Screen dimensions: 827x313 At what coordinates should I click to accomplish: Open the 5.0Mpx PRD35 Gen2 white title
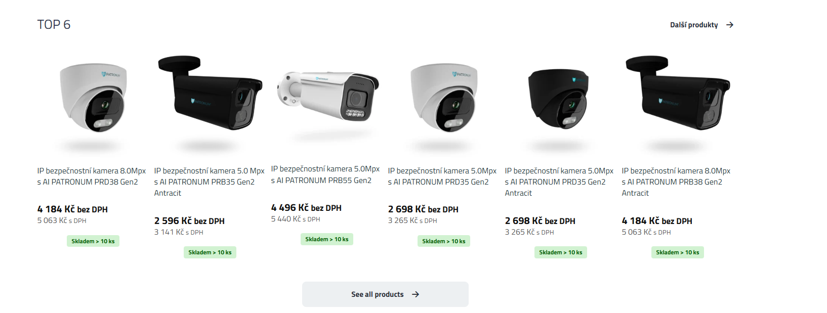pyautogui.click(x=442, y=176)
